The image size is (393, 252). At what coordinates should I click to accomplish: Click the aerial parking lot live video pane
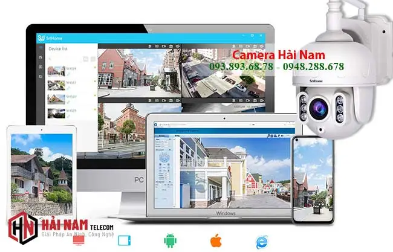point(223,73)
